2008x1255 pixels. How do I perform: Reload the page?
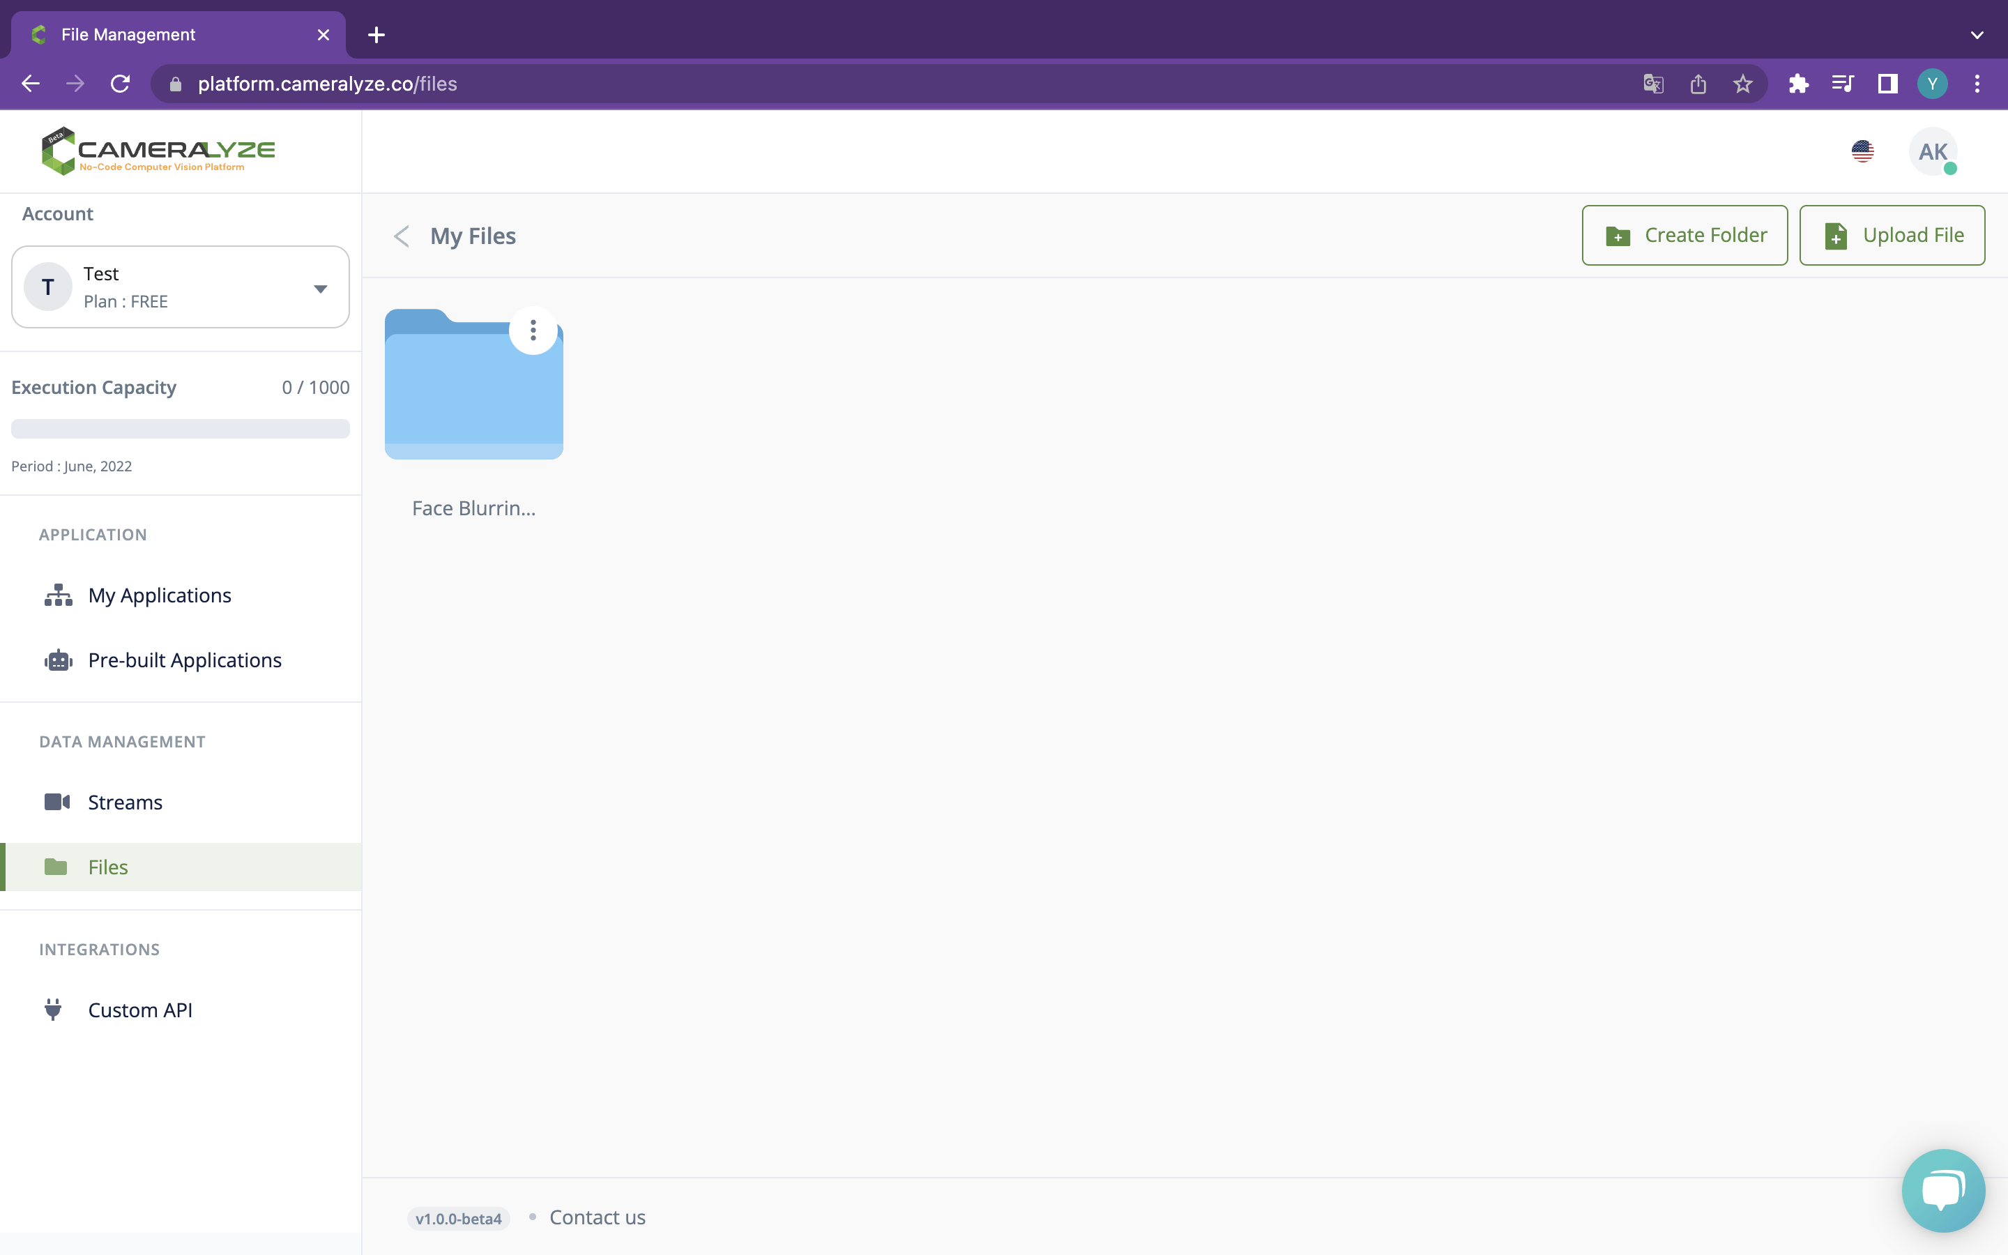pyautogui.click(x=121, y=84)
